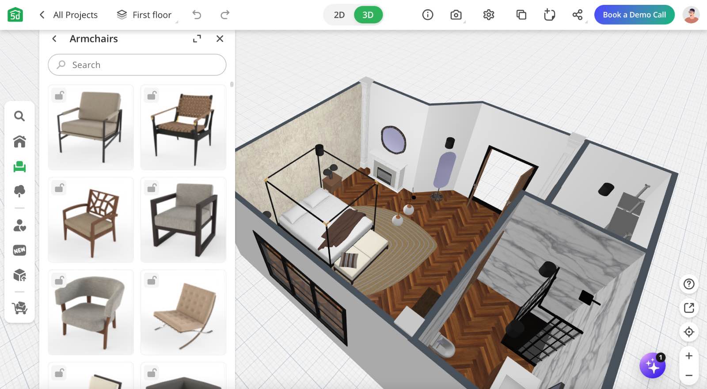Open the shopping cart sidebar icon
The width and height of the screenshot is (707, 389).
click(x=19, y=308)
